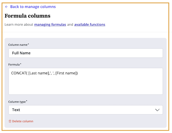Image resolution: width=172 pixels, height=133 pixels.
Task: Click the left back arrow icon
Action: [6, 7]
